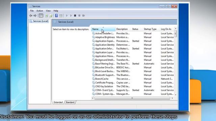
Task: Click the Restart Service icon
Action: pos(84,16)
